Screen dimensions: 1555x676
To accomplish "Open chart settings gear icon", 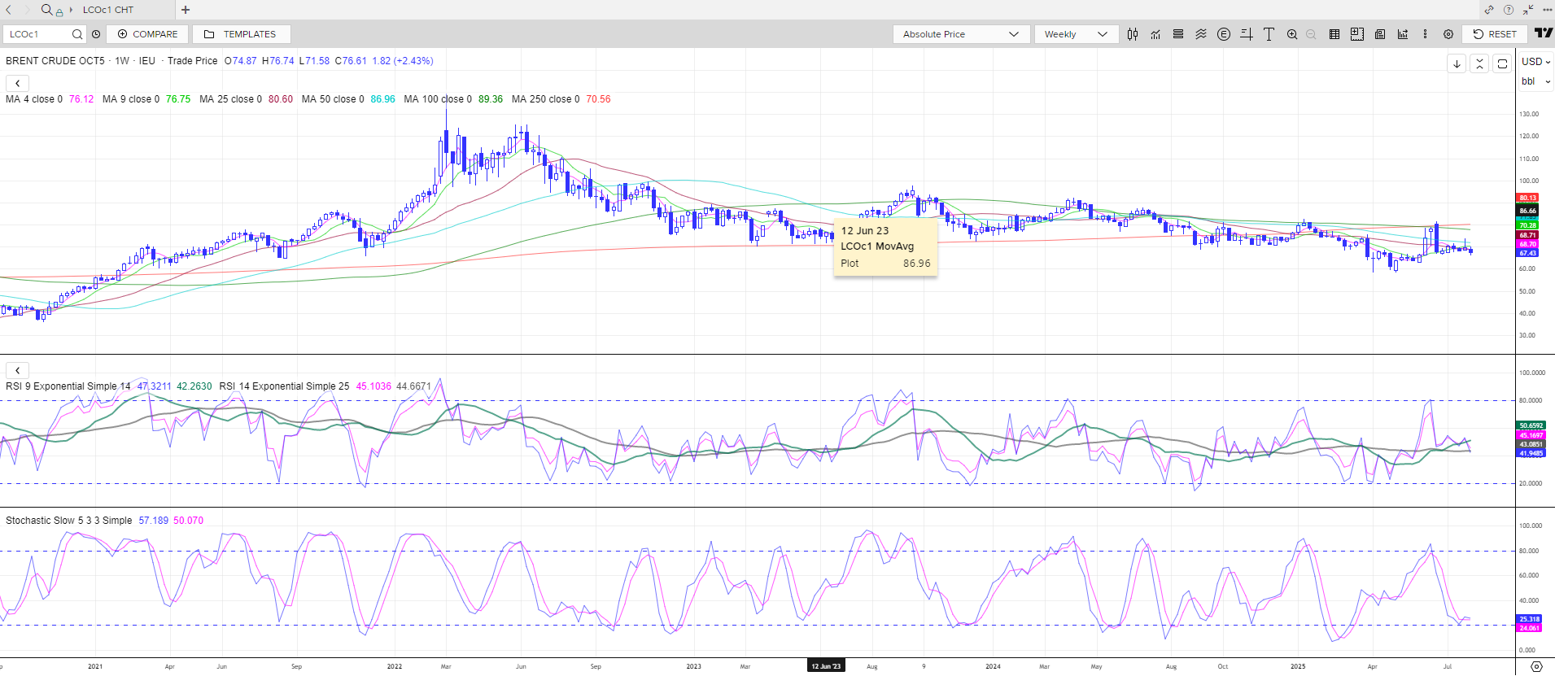I will point(1448,34).
